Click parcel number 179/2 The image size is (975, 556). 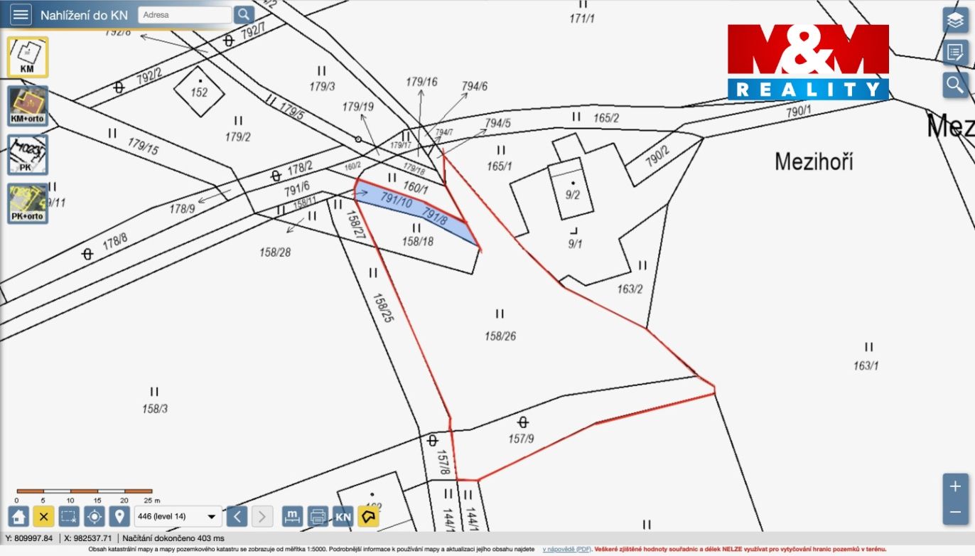[238, 137]
